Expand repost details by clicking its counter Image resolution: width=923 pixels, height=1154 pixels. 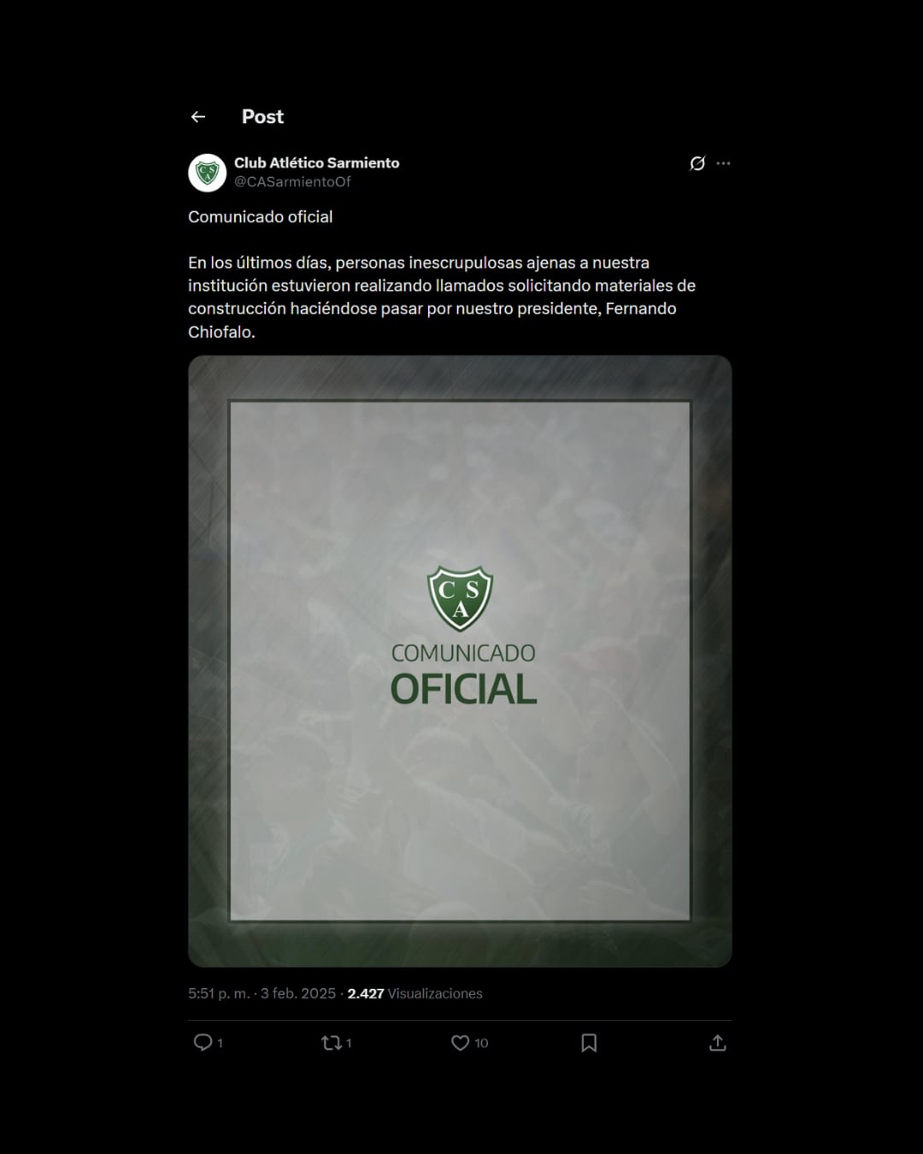[348, 1042]
